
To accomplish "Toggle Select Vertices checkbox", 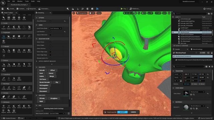I will tap(50, 48).
